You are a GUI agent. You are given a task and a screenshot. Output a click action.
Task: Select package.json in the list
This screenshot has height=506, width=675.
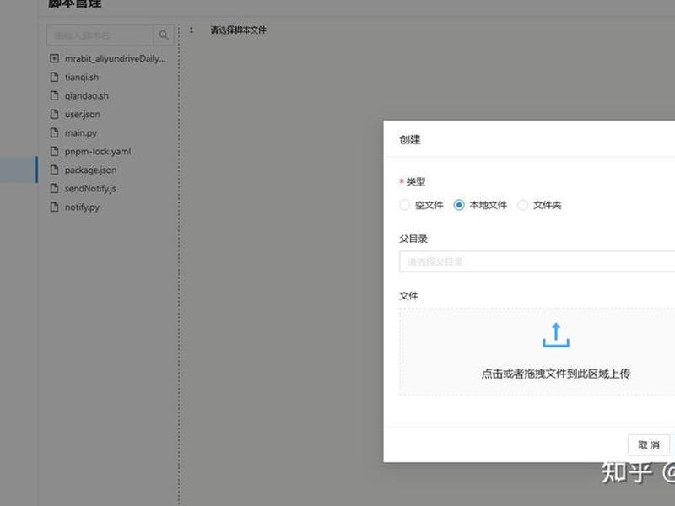point(90,170)
